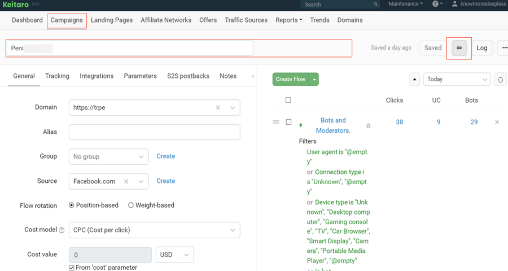
Task: Click the 38 clicks value
Action: pos(400,122)
